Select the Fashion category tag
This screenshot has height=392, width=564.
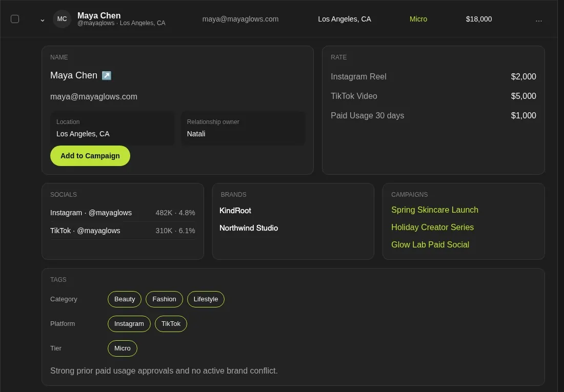click(x=164, y=299)
